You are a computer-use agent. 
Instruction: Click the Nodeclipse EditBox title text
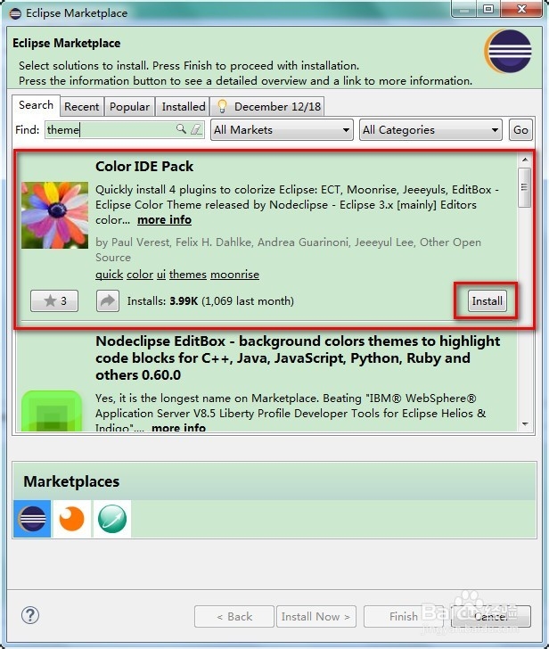click(x=298, y=358)
